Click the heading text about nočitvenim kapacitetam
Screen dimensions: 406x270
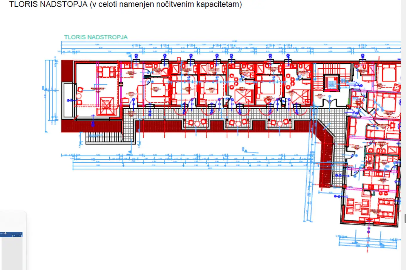pyautogui.click(x=125, y=4)
